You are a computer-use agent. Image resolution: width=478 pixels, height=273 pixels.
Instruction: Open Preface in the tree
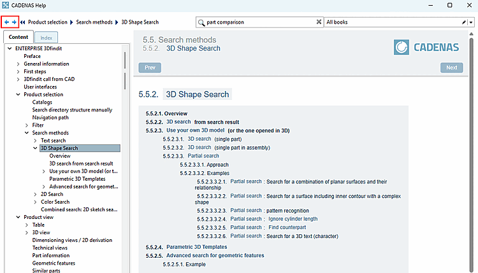point(32,56)
